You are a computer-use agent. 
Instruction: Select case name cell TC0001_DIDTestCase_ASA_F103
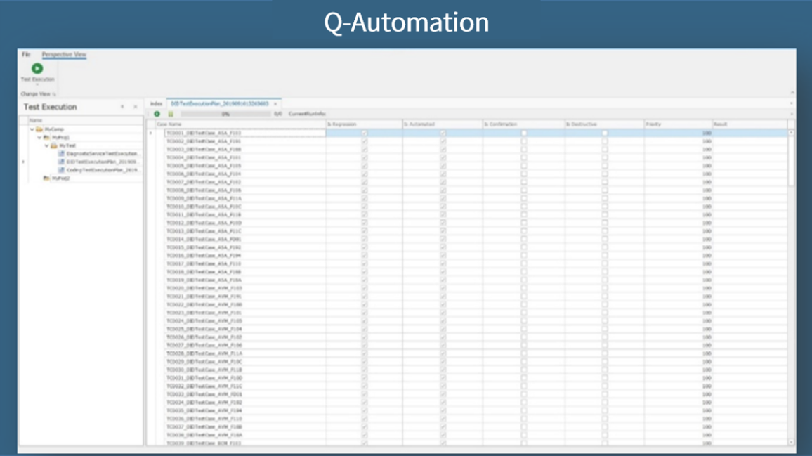coord(245,133)
